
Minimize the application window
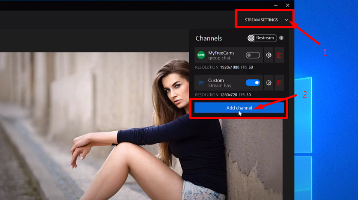(276, 5)
